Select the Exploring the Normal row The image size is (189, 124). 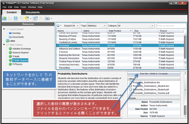pos(120,55)
